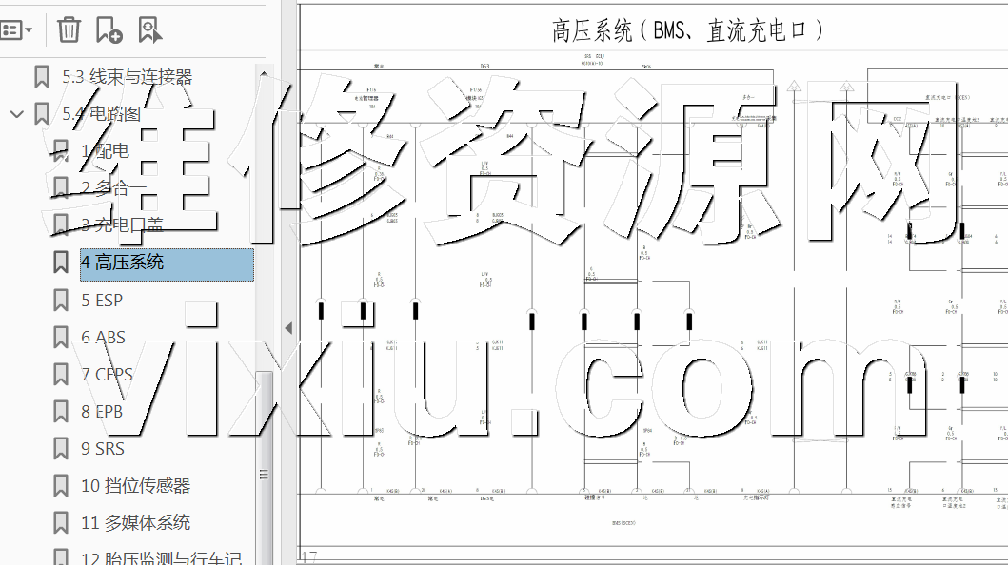The height and width of the screenshot is (565, 1008).
Task: Click the bookmark icon next to 8 EPB
Action: (61, 412)
